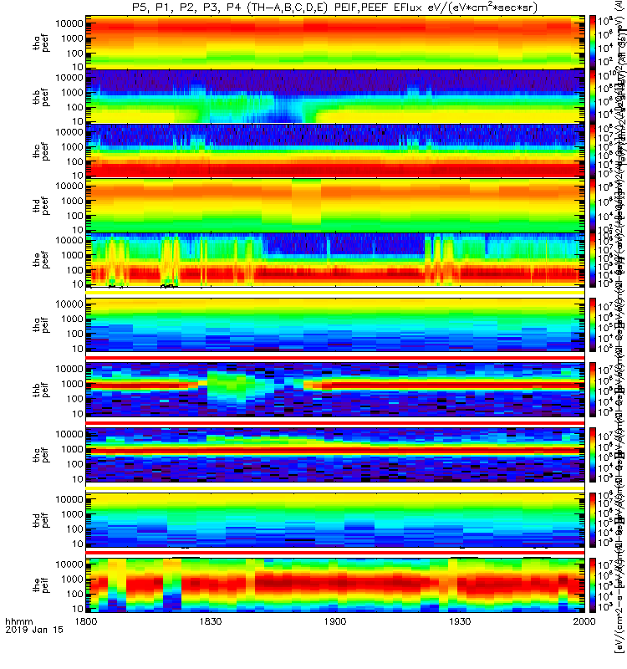Click inside the thc peef spectrogram panel
Viewport: 627px width, 669px height.
point(335,151)
